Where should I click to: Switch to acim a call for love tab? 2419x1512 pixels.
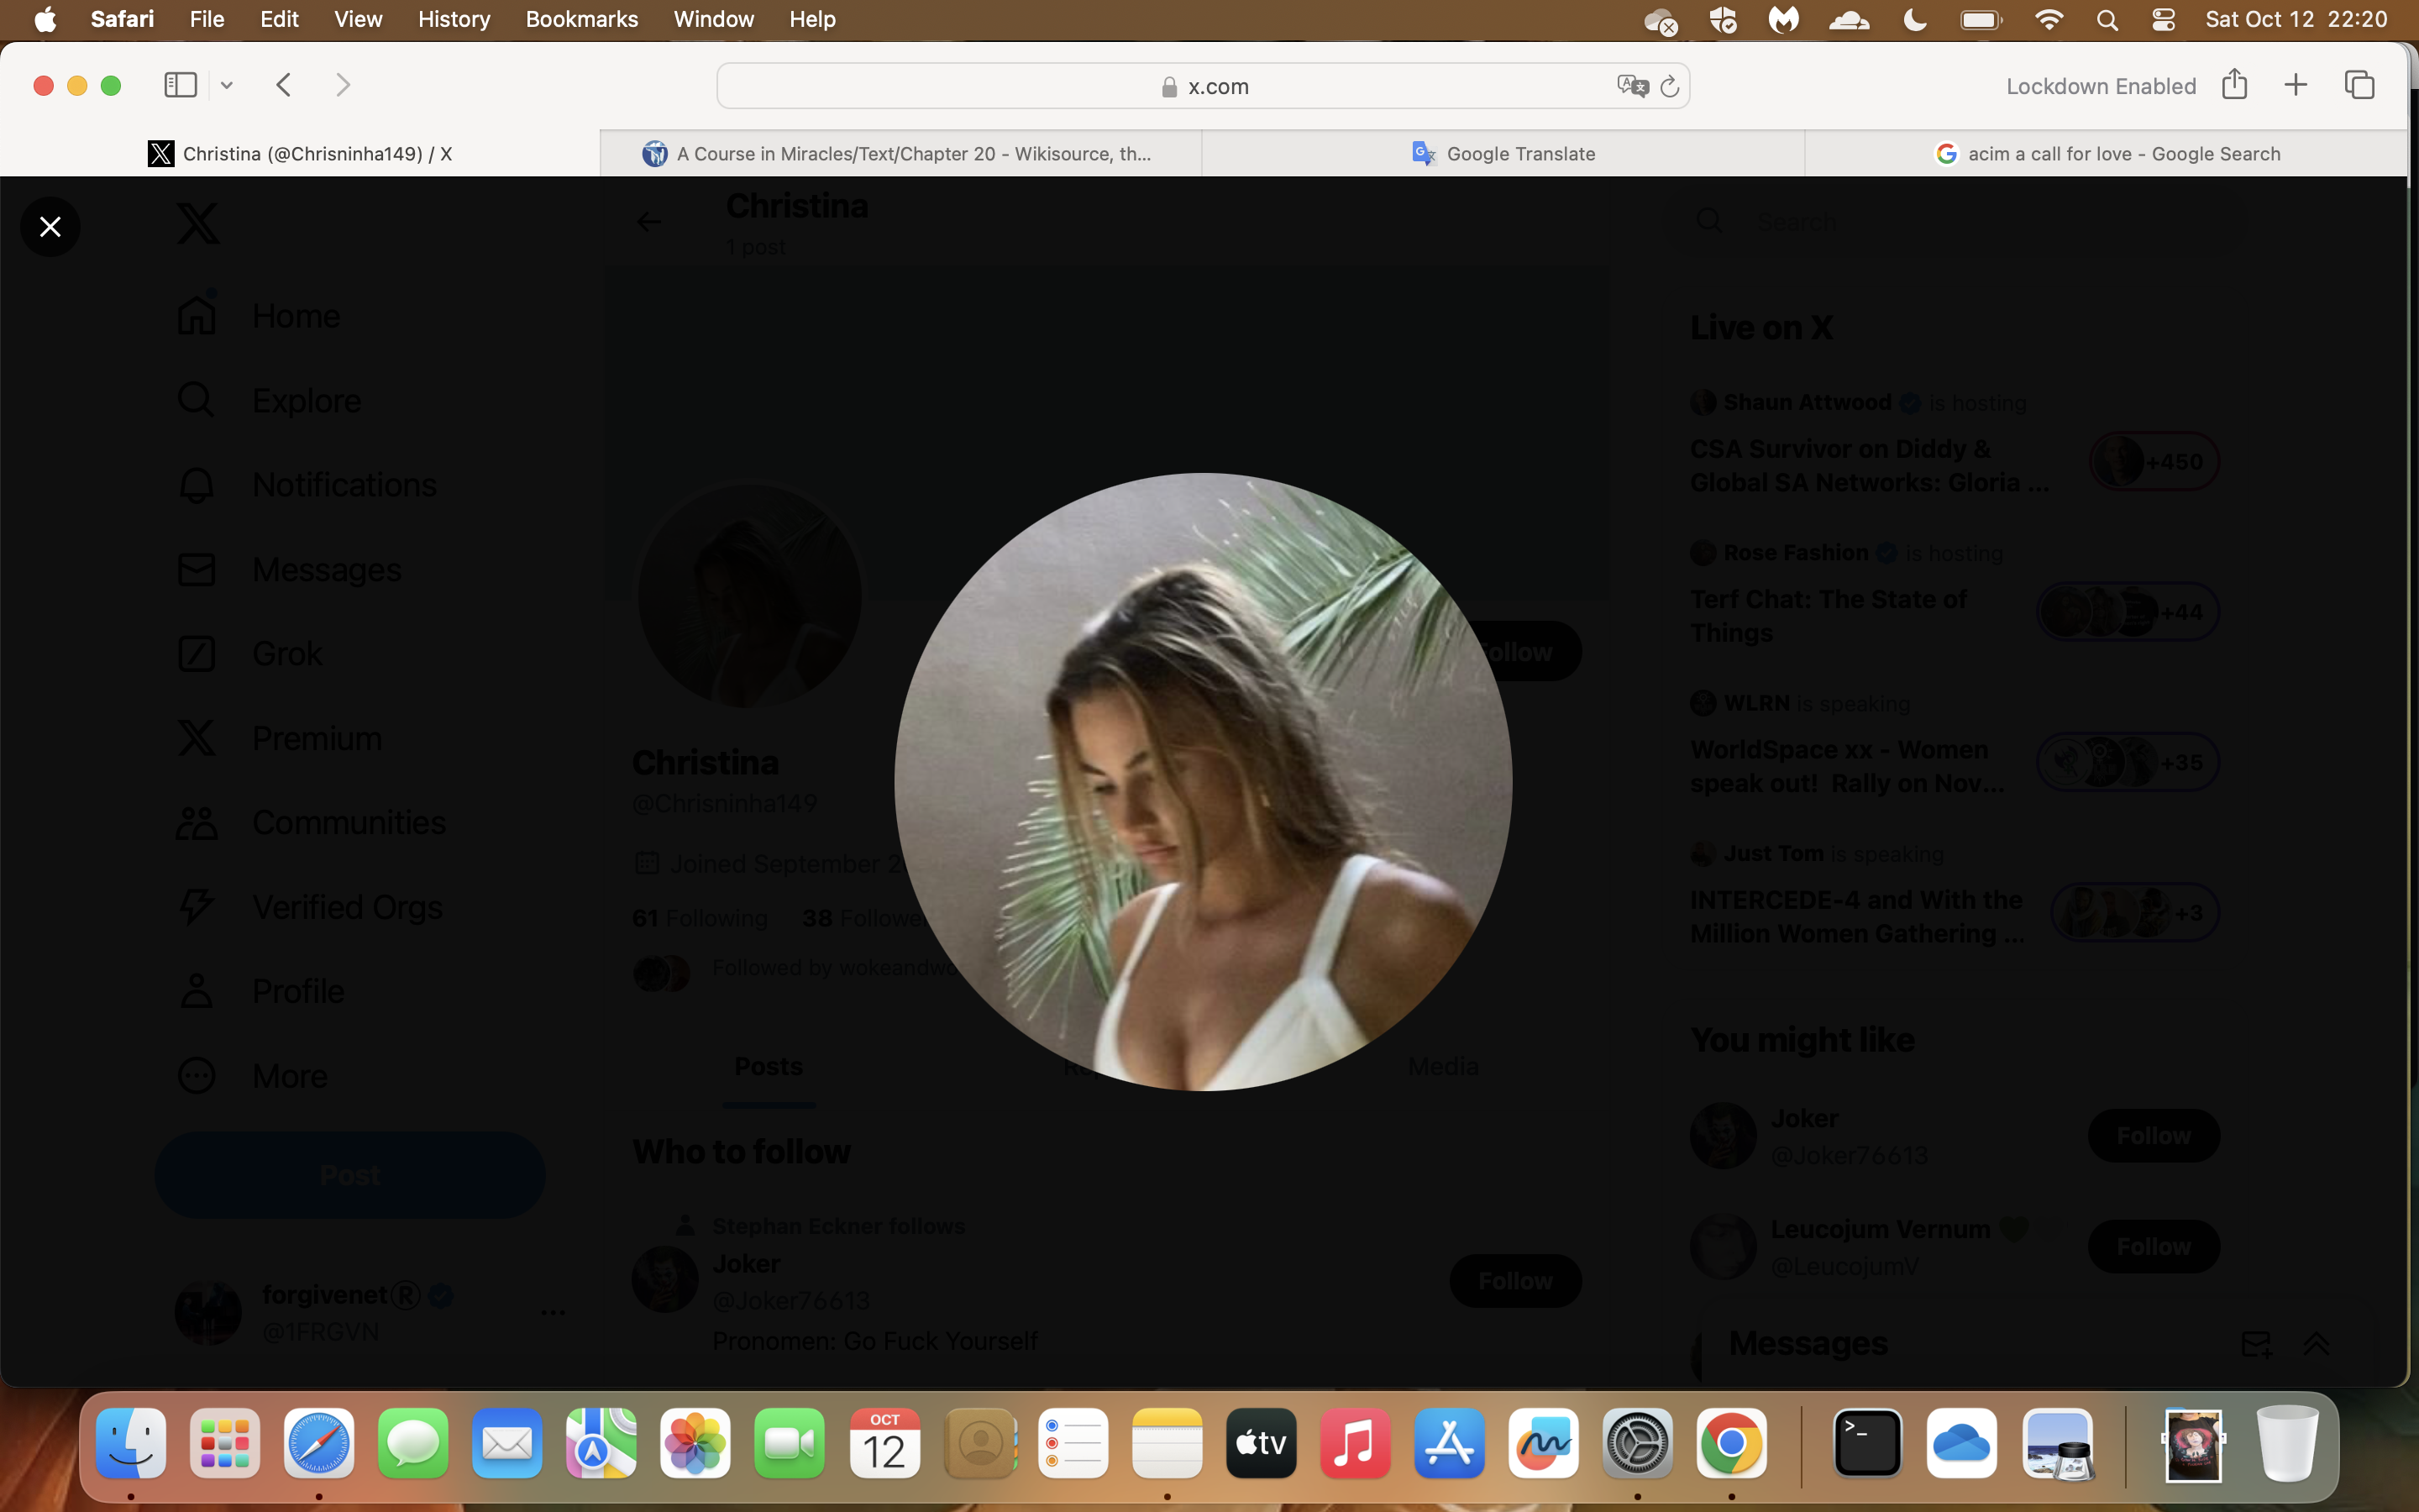(x=2107, y=154)
